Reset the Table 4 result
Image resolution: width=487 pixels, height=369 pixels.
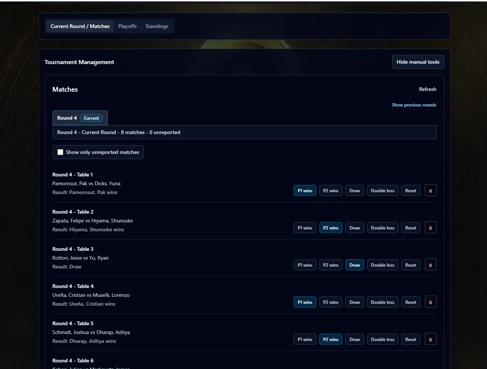410,302
